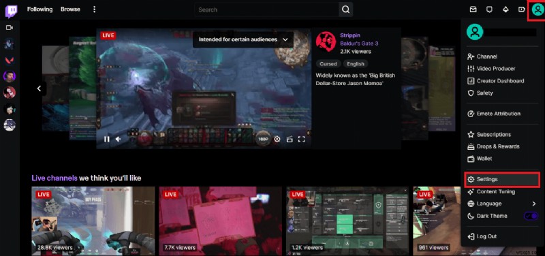Enter fullscreen on the featured player

[302, 140]
